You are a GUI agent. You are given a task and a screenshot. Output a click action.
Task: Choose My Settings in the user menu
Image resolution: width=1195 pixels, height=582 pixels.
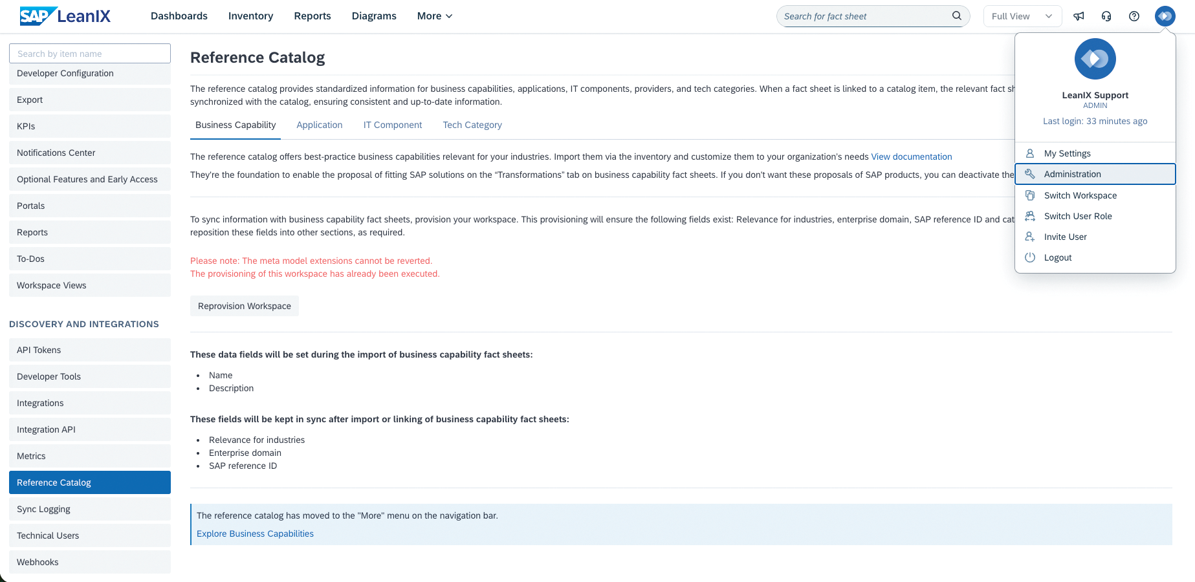tap(1095, 153)
